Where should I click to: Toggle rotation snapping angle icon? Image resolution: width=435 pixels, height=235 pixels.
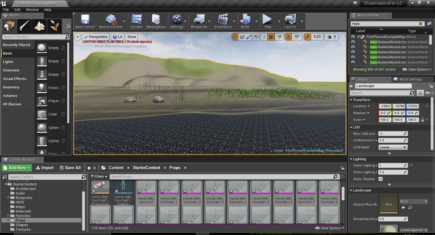288,37
